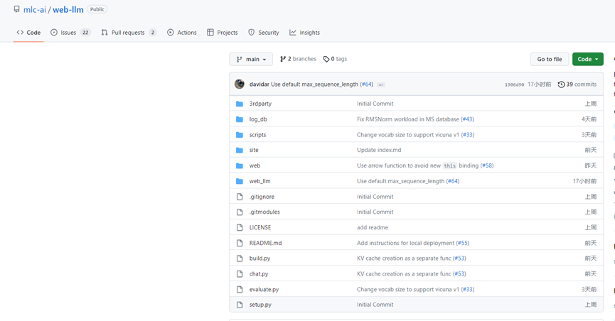Open pull request #55 link
615x321 pixels.
pyautogui.click(x=463, y=243)
